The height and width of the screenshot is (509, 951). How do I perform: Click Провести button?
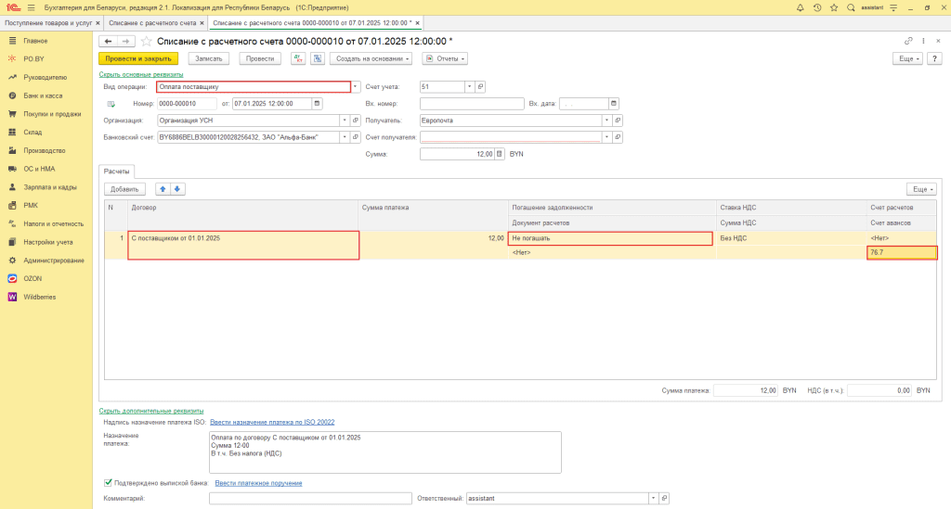click(260, 58)
